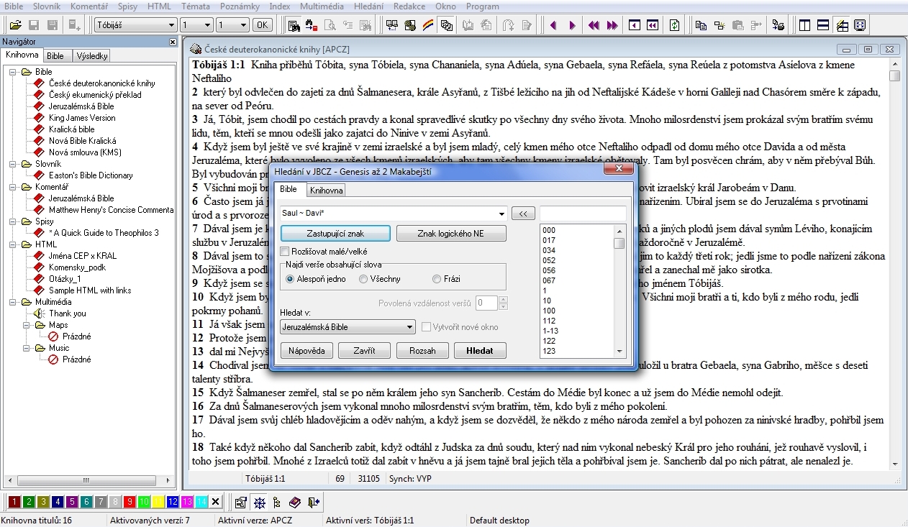The height and width of the screenshot is (527, 908).
Task: Click the tree structure icon in bottom bar
Action: (277, 502)
